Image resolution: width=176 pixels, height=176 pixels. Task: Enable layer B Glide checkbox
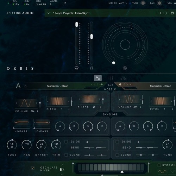[117, 142]
